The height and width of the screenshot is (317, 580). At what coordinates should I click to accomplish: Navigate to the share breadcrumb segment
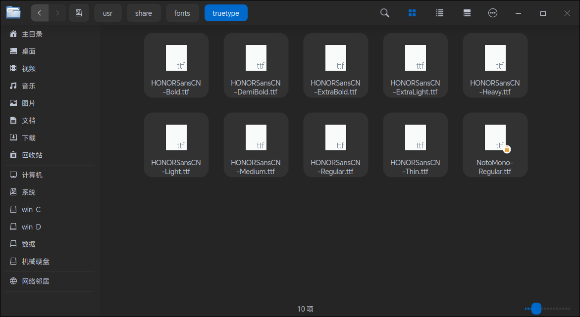144,13
